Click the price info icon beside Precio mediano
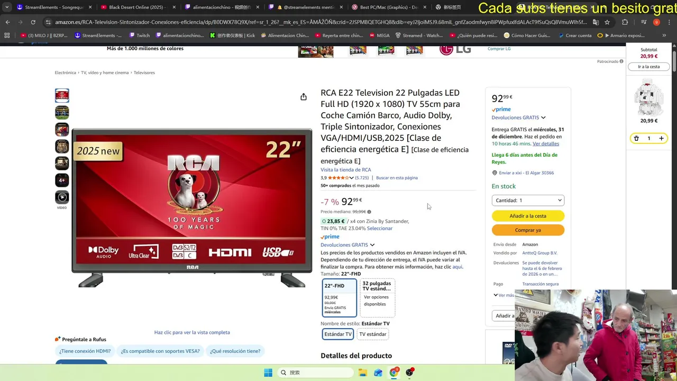 coord(369,212)
